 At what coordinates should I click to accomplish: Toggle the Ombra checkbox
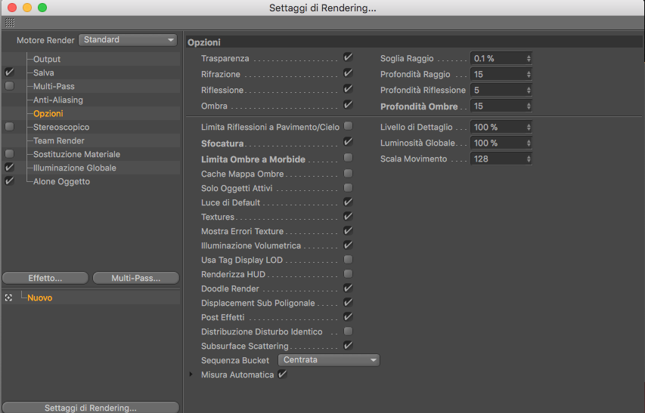(348, 105)
